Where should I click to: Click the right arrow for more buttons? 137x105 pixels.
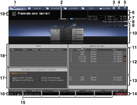coord(125,91)
